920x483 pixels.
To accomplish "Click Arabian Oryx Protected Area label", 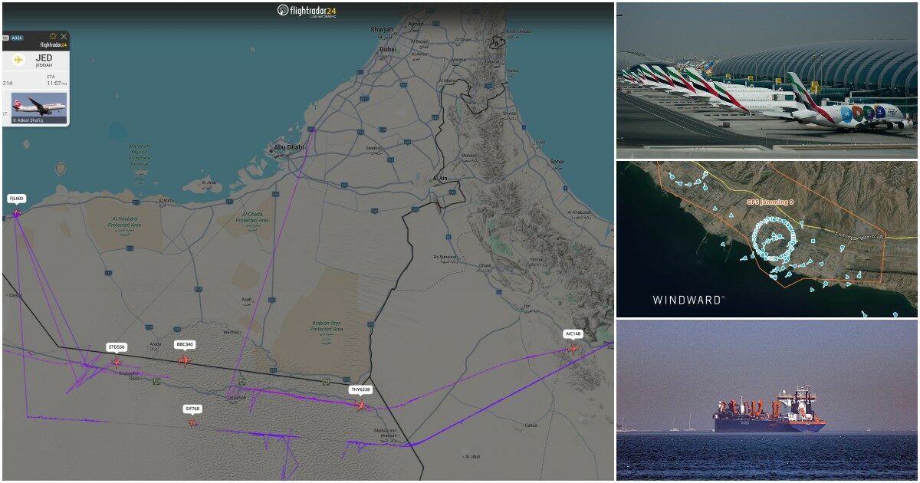I will pos(327,326).
